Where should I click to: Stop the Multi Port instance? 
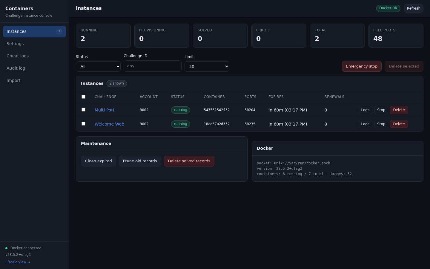click(381, 110)
